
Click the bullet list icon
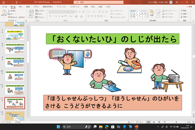pos(89,12)
